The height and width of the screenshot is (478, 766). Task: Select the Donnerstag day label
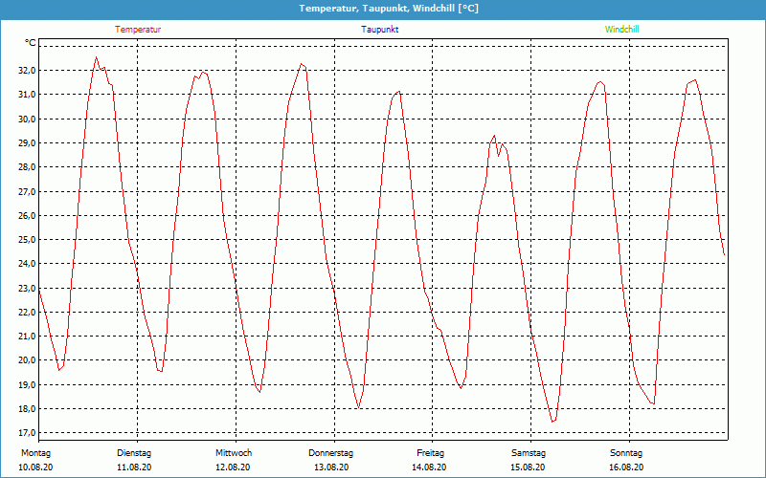coord(331,453)
